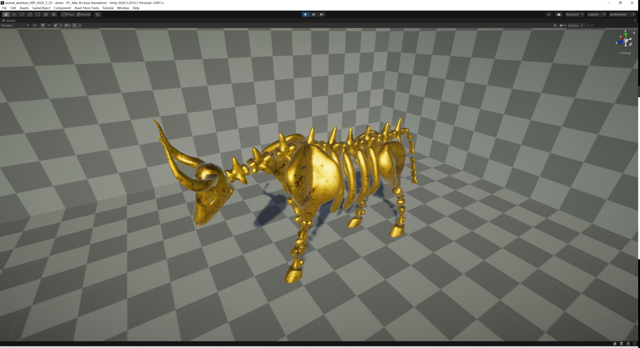Select the Move tool
640x348 pixels.
14,14
